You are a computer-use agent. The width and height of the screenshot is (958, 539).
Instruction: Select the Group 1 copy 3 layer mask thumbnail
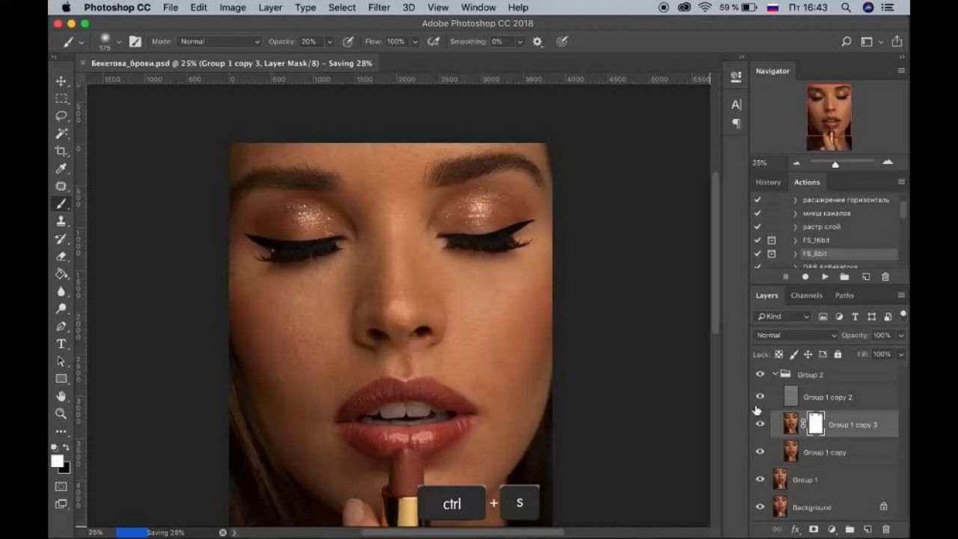pyautogui.click(x=816, y=424)
